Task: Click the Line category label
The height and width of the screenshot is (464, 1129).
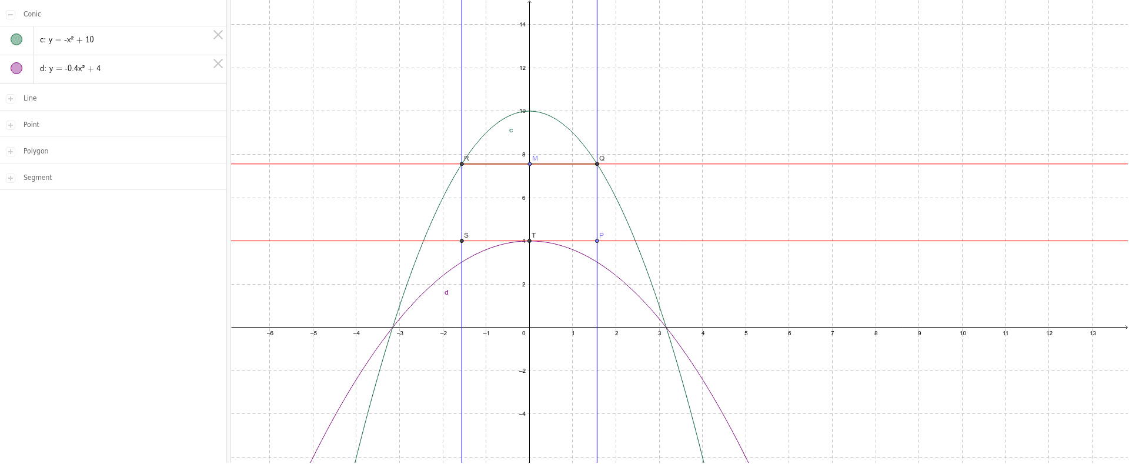Action: (30, 98)
